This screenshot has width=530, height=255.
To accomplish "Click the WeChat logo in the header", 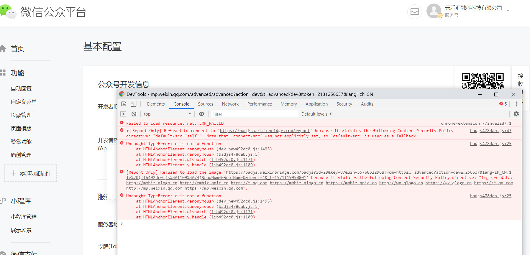I will click(x=8, y=12).
